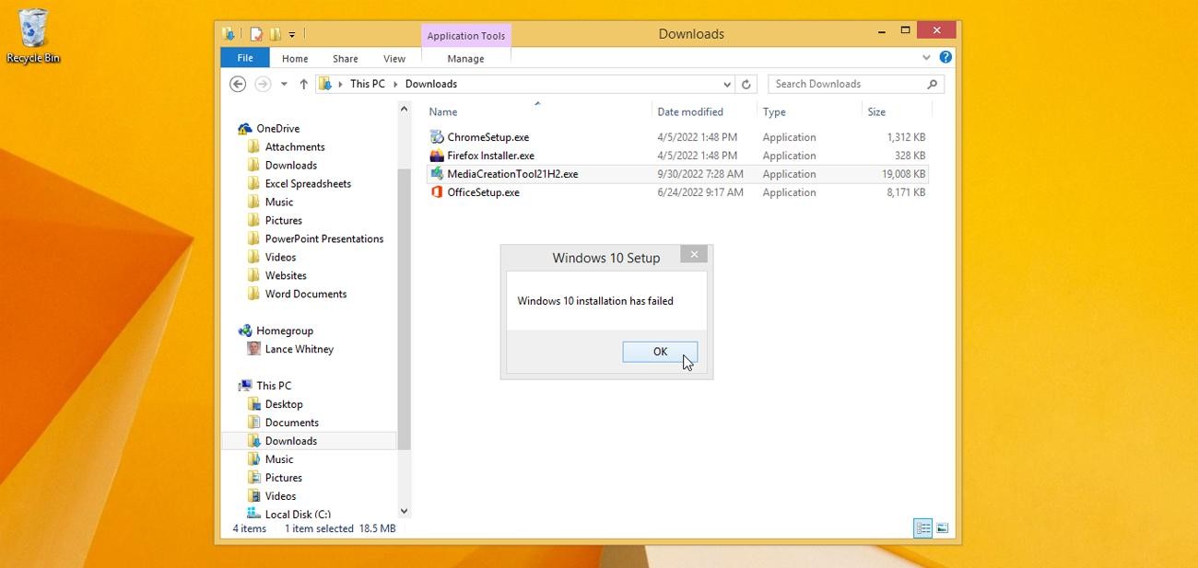Open the PowerPoint Presentations folder

coord(324,238)
